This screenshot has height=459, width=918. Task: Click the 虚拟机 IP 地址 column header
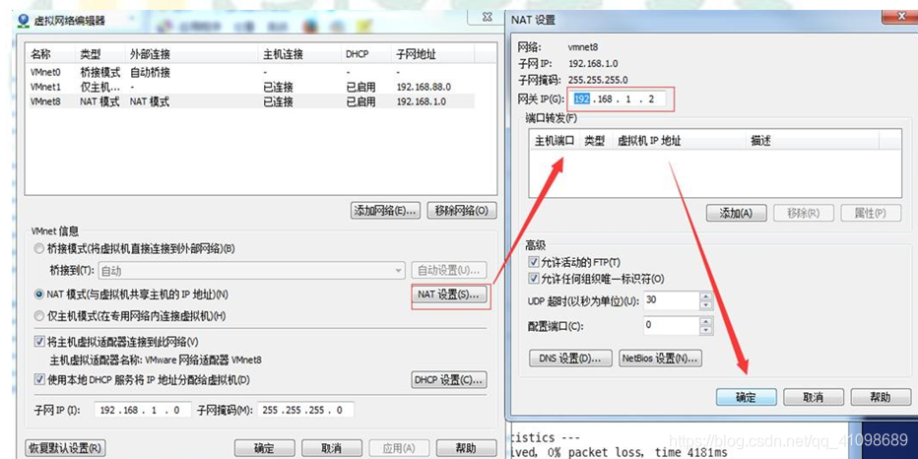681,141
